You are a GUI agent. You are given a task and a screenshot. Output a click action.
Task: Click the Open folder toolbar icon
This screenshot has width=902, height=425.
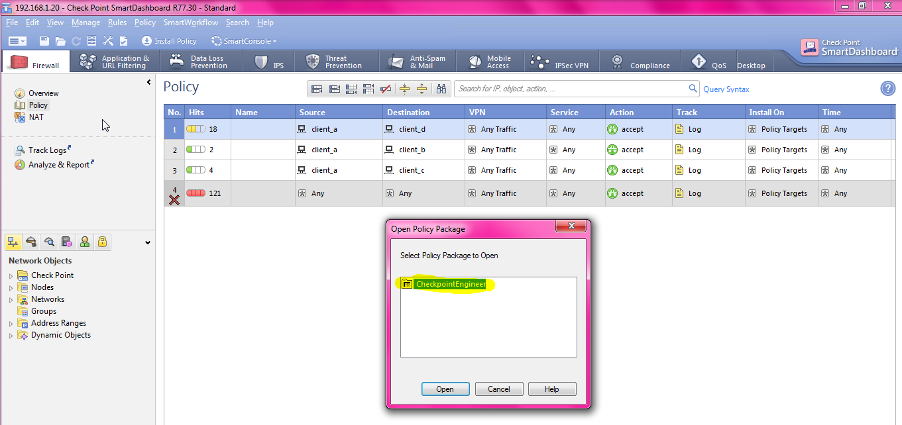pyautogui.click(x=60, y=41)
